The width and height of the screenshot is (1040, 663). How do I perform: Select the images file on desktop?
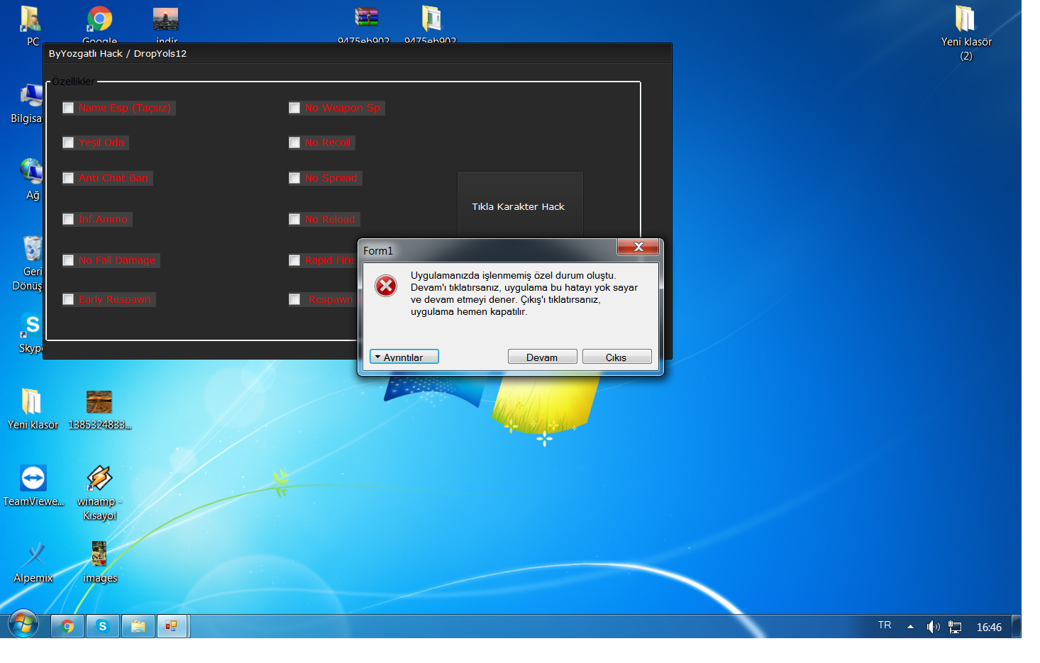point(99,562)
